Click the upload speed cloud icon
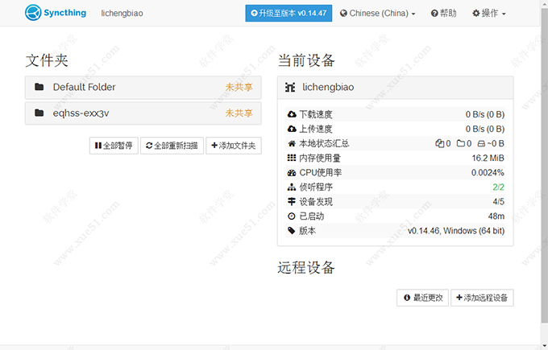Screen dimensions: 548x350 click(x=292, y=129)
